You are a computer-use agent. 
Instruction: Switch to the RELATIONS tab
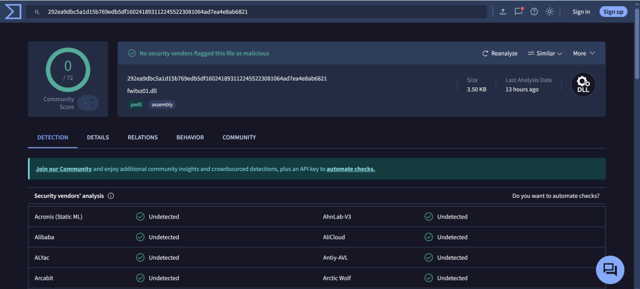coord(142,137)
